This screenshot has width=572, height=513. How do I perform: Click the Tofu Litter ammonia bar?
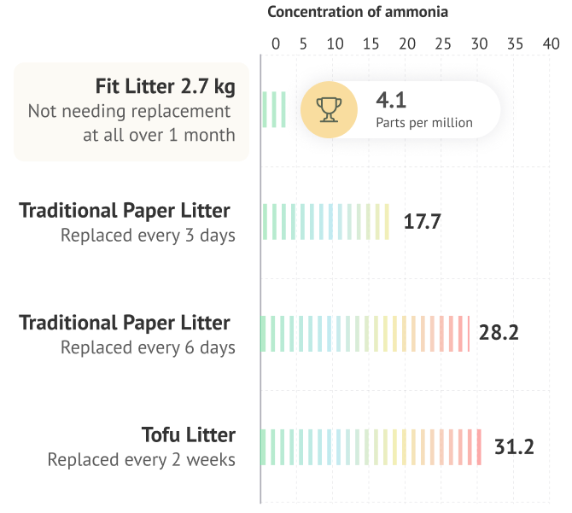pos(371,446)
